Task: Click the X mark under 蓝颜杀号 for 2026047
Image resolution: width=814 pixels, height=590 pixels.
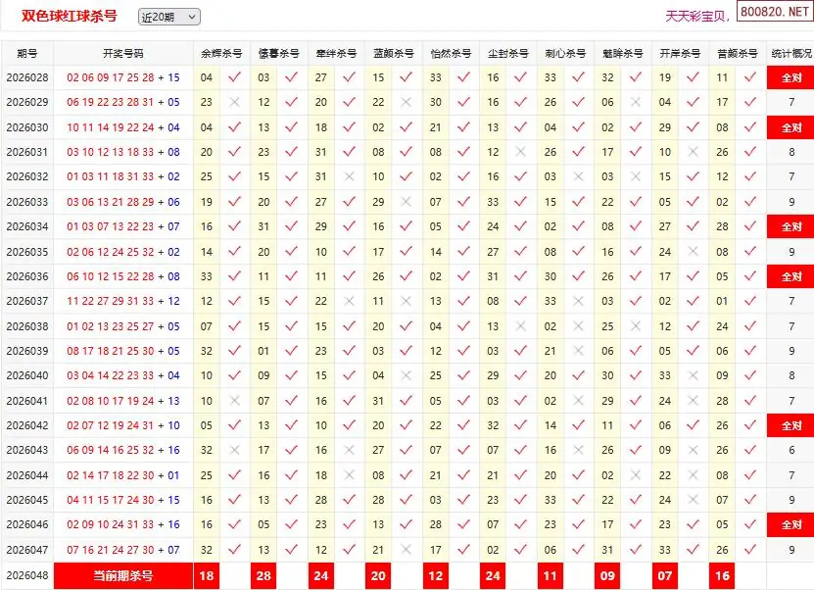Action: pos(407,550)
